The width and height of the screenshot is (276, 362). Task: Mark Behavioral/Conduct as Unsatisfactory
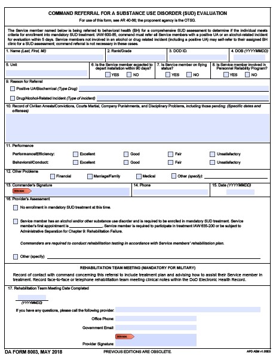213,162
